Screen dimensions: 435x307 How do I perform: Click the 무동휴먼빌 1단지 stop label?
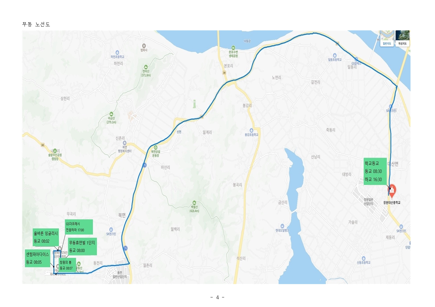point(82,246)
